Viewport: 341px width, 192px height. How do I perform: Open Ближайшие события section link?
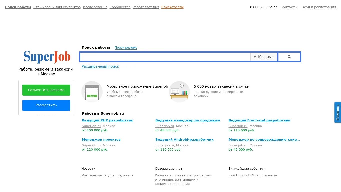click(x=246, y=169)
